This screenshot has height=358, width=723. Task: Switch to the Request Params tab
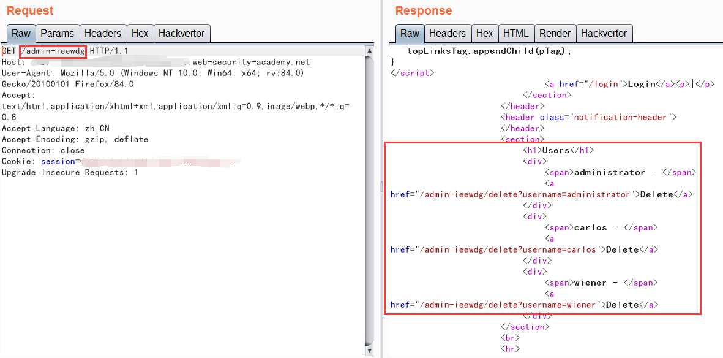click(57, 34)
